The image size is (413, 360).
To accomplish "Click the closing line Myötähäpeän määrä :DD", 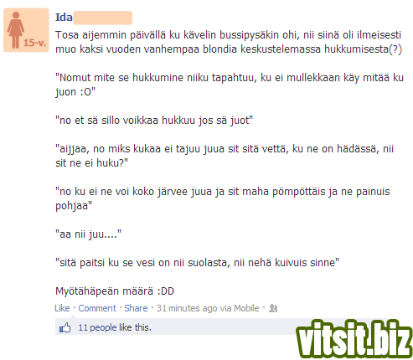I will coord(115,291).
